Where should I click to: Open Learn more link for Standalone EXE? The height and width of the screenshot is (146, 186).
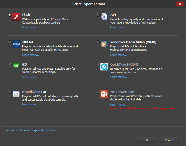coord(30,104)
